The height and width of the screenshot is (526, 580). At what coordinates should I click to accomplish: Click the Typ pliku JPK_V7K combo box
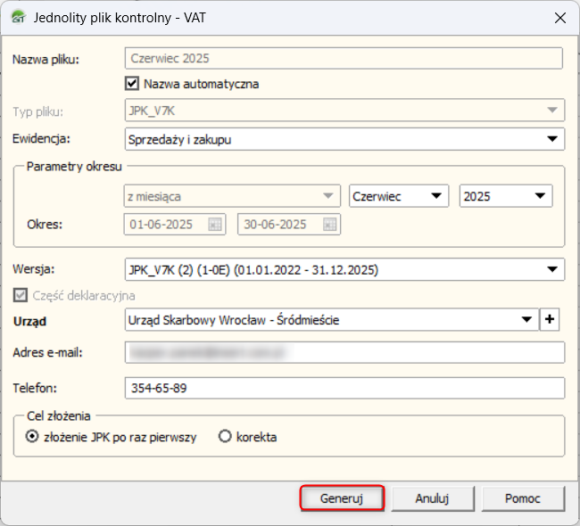tap(344, 111)
